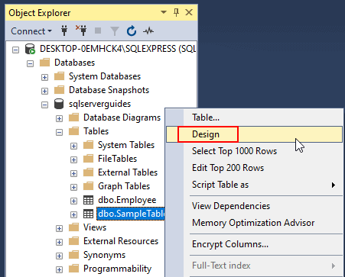Click the Views folder icon
Screen dimensions: 345x277
[x=73, y=227]
